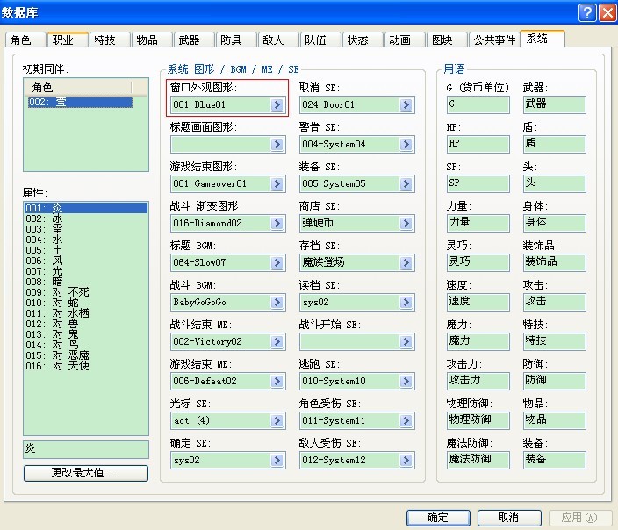The height and width of the screenshot is (530, 618).
Task: Switch to the 防具 tab
Action: point(236,39)
